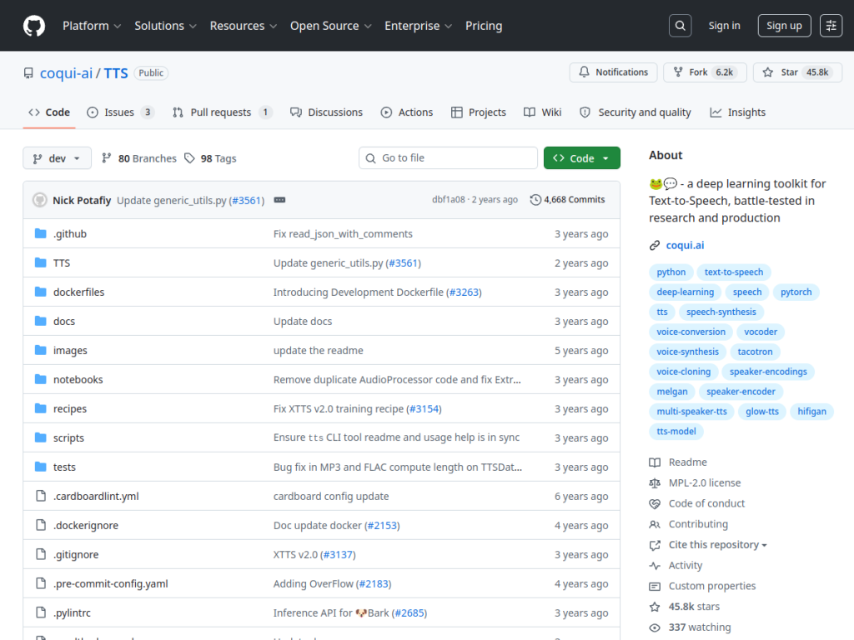Open the 'cardboard config update' commit

(x=330, y=496)
